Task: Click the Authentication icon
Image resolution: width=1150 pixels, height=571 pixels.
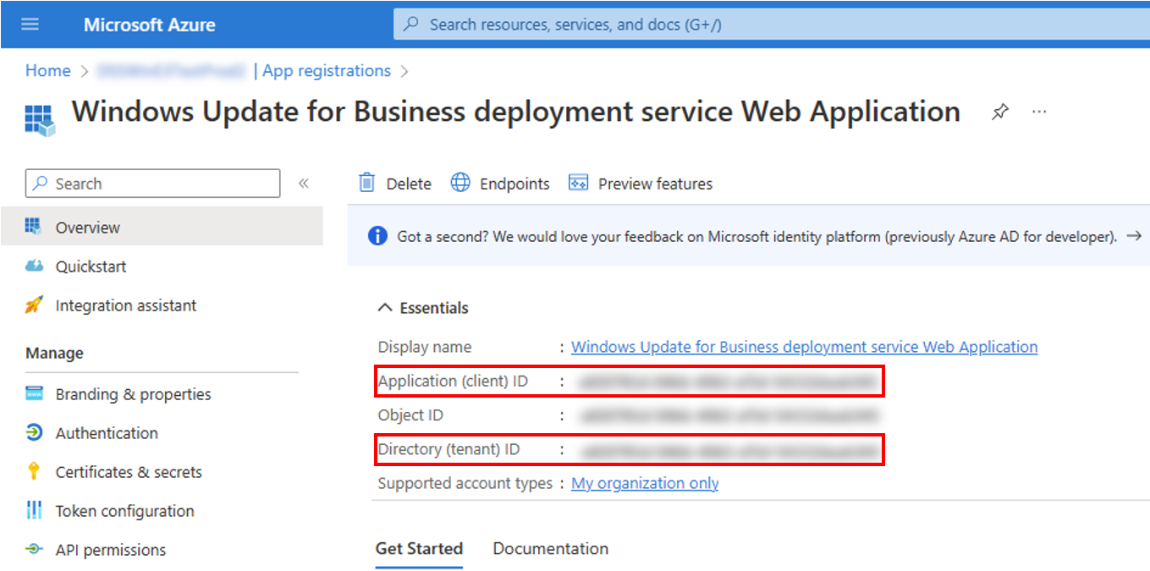Action: 34,432
